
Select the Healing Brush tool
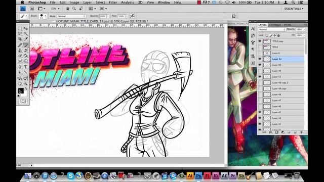point(20,45)
